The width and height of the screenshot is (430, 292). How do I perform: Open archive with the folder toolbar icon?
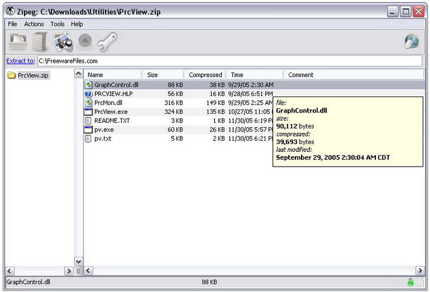18,42
